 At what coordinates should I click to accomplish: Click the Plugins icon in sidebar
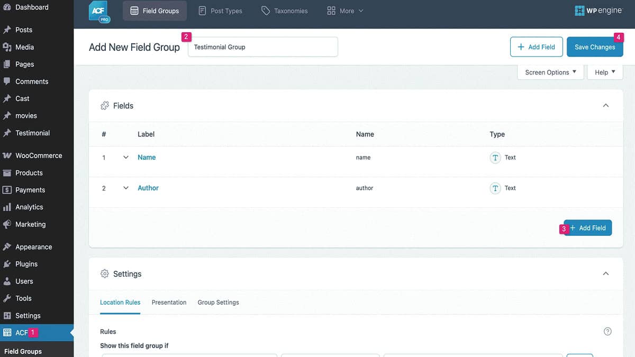pos(7,264)
